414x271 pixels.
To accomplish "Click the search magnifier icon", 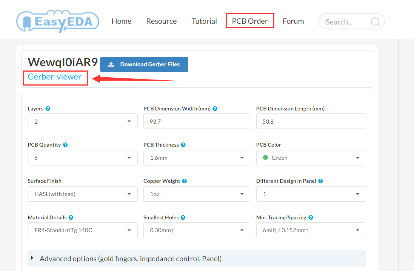I will tap(375, 21).
